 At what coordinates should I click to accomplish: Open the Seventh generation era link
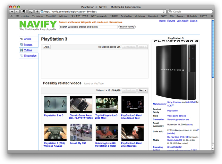[x=178, y=120]
